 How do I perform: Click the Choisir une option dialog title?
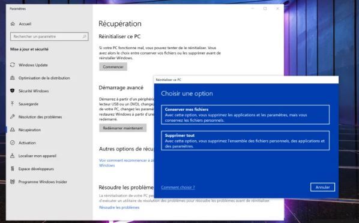point(187,94)
